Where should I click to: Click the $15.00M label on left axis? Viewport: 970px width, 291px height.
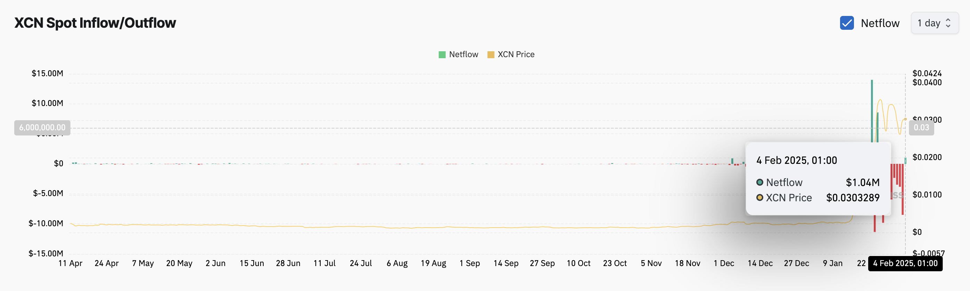tap(48, 73)
